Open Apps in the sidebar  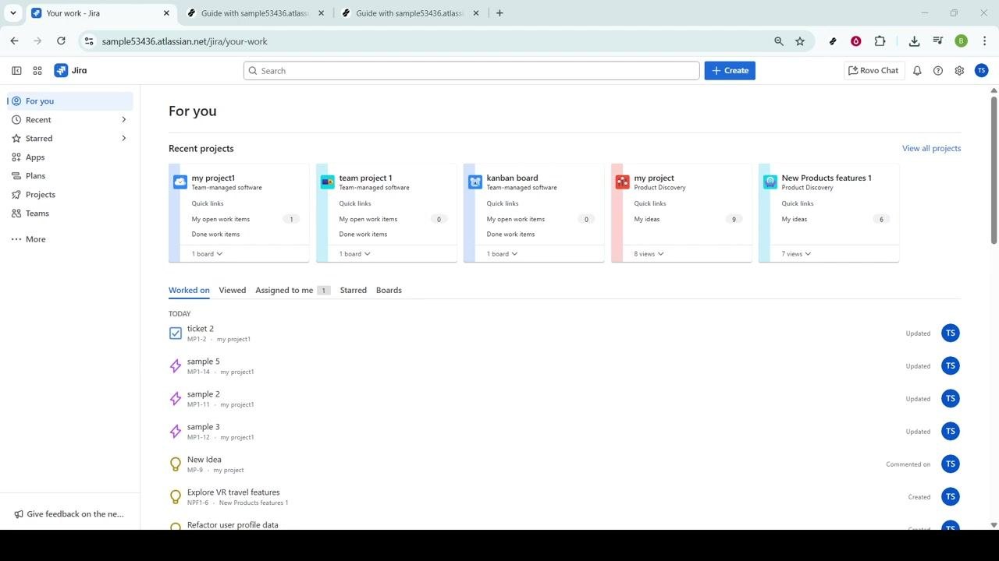[x=70, y=157]
